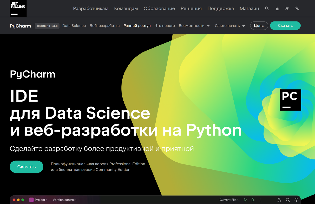This screenshot has width=315, height=204.
Task: Click the Project widget in the IDE header
Action: pos(39,200)
